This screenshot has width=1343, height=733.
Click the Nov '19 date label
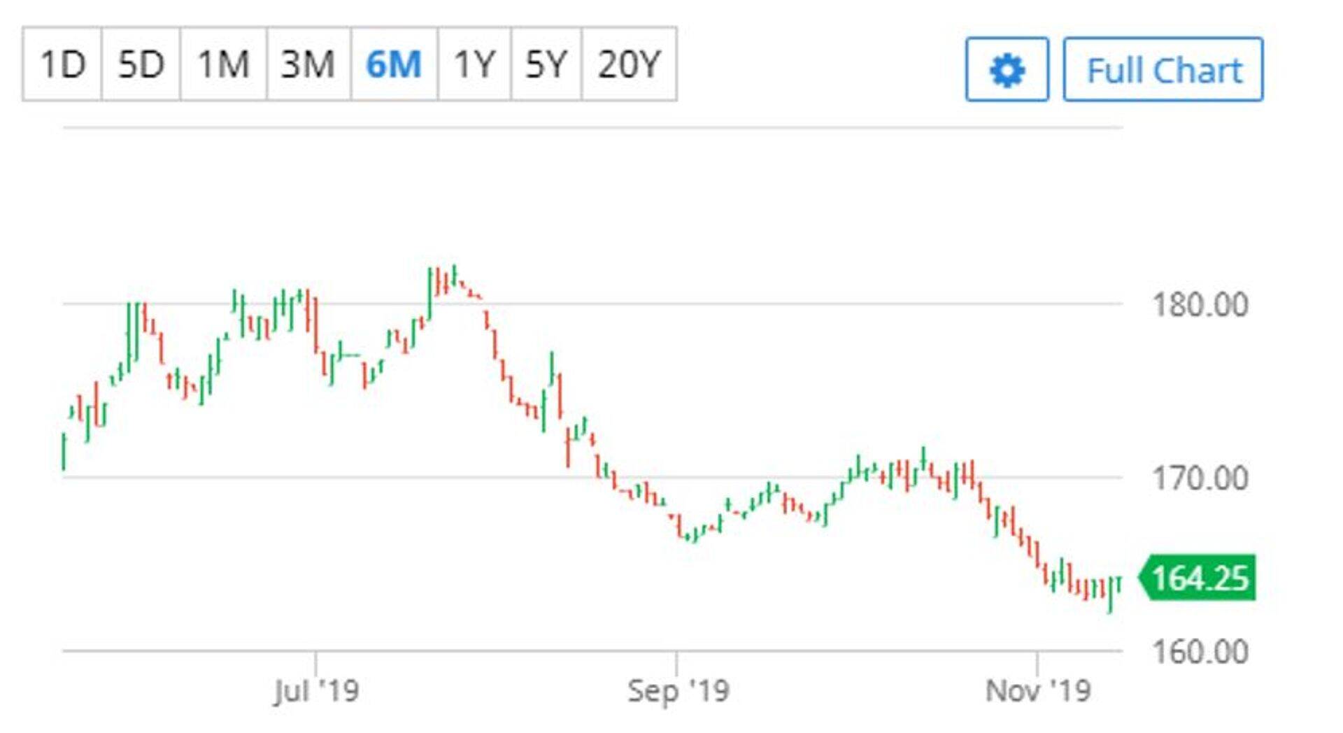pos(1038,691)
